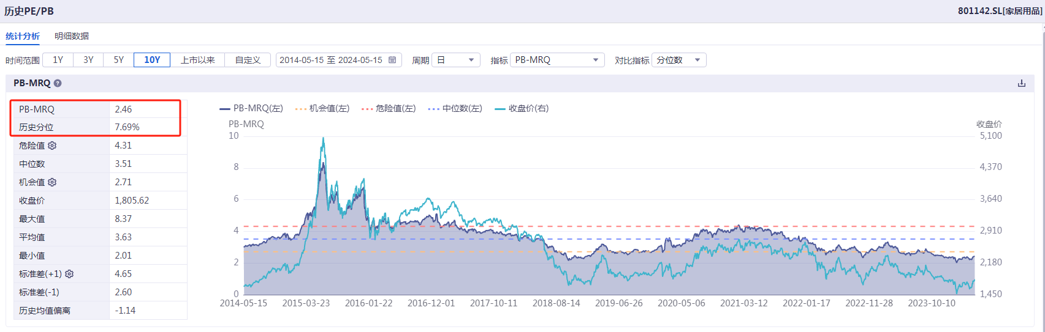
Task: Toggle PB-MRQ(左) series in legend
Action: pyautogui.click(x=251, y=108)
